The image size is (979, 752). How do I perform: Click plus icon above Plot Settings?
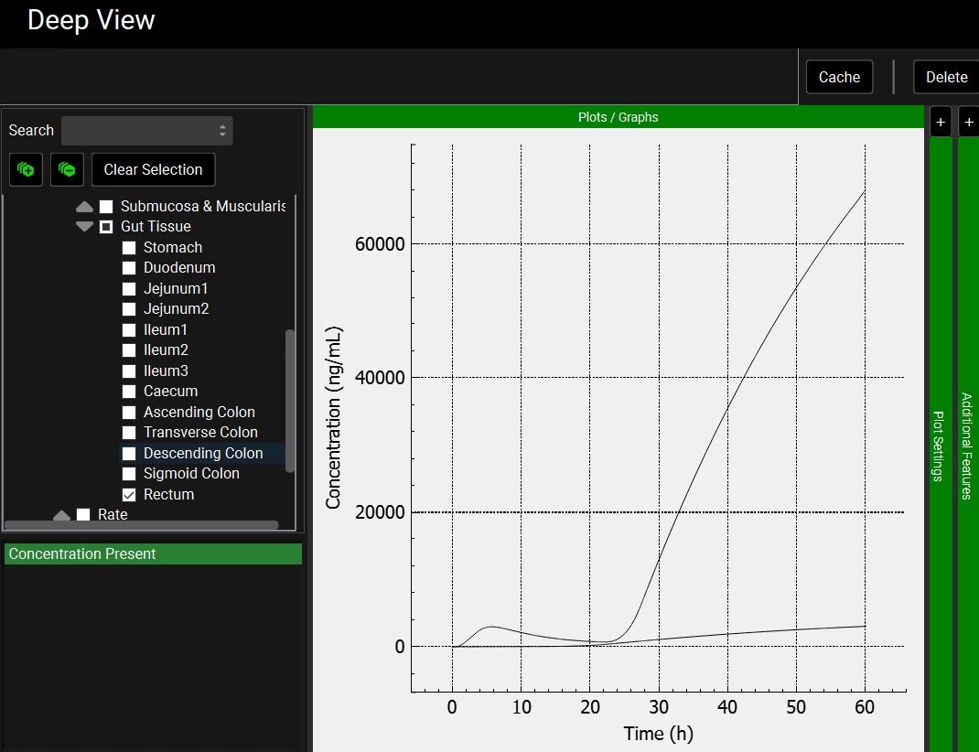(x=941, y=123)
